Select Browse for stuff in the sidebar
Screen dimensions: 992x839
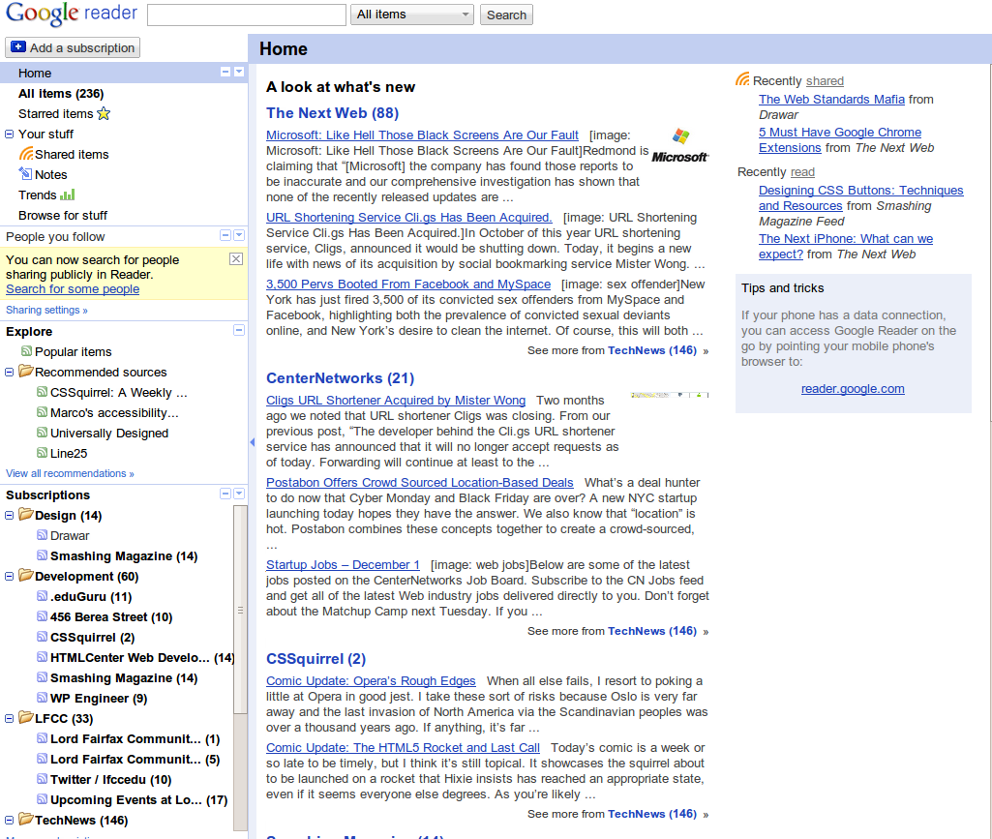63,216
